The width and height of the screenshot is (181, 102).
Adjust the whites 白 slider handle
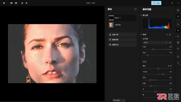[x=155, y=92]
